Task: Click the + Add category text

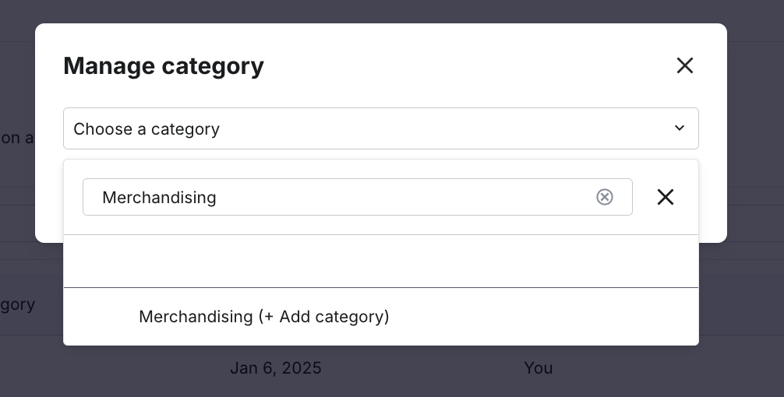Action: 323,317
